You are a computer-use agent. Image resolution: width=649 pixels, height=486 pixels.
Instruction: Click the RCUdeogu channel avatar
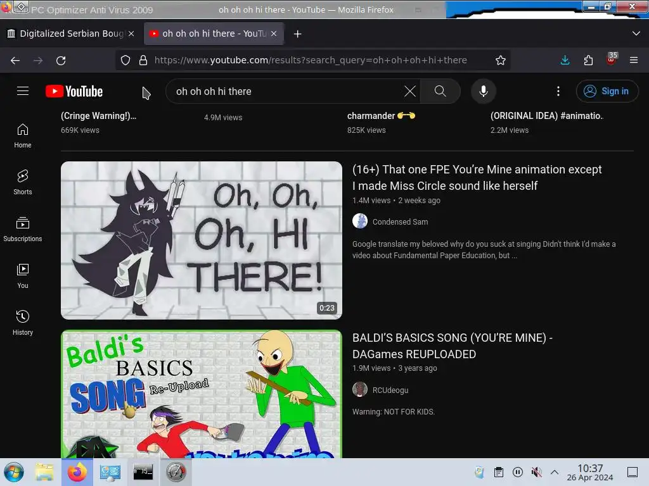tap(360, 389)
